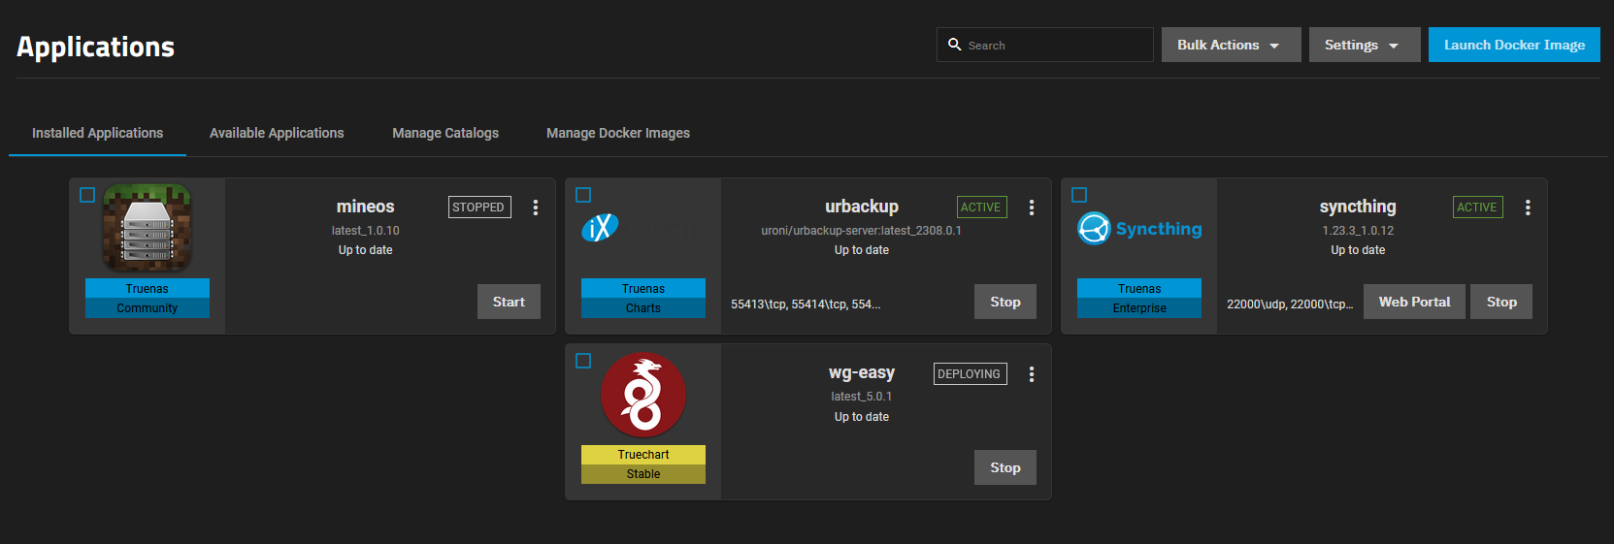Viewport: 1614px width, 544px height.
Task: Click the Syncthing logo icon
Action: click(x=1139, y=229)
